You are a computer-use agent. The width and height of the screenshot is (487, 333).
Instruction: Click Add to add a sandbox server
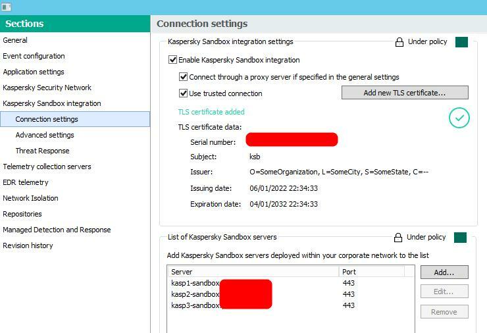tap(444, 272)
